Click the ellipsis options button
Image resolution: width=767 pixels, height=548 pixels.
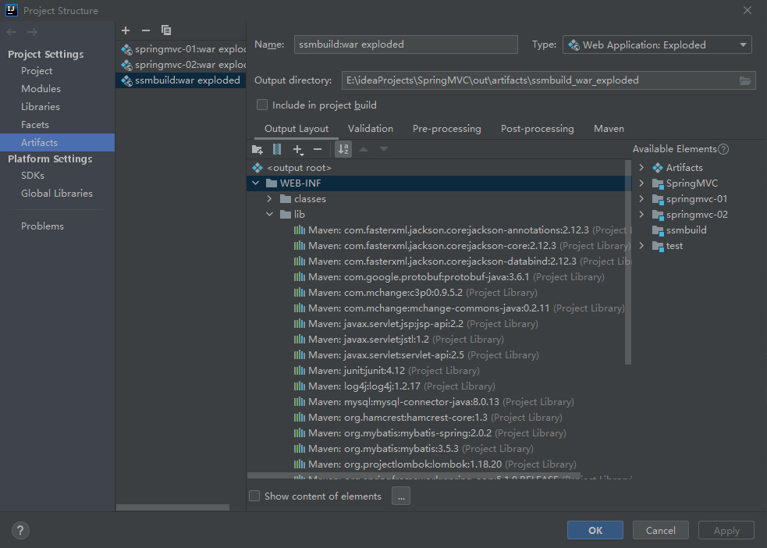coord(401,496)
